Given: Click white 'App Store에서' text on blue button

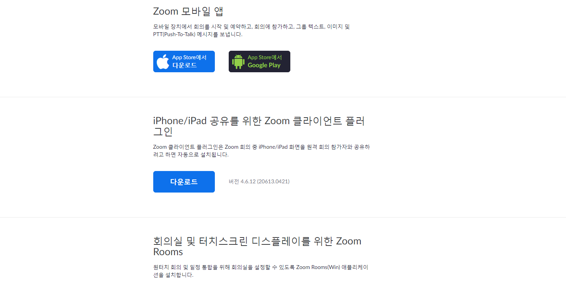Looking at the screenshot, I should point(189,57).
